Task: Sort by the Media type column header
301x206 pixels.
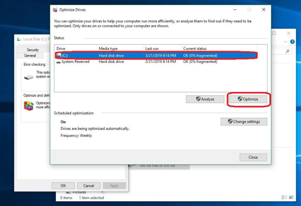Action: point(108,49)
